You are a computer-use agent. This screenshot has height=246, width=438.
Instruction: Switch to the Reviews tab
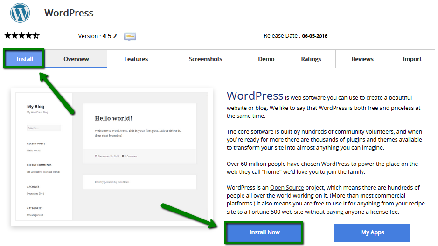[362, 59]
